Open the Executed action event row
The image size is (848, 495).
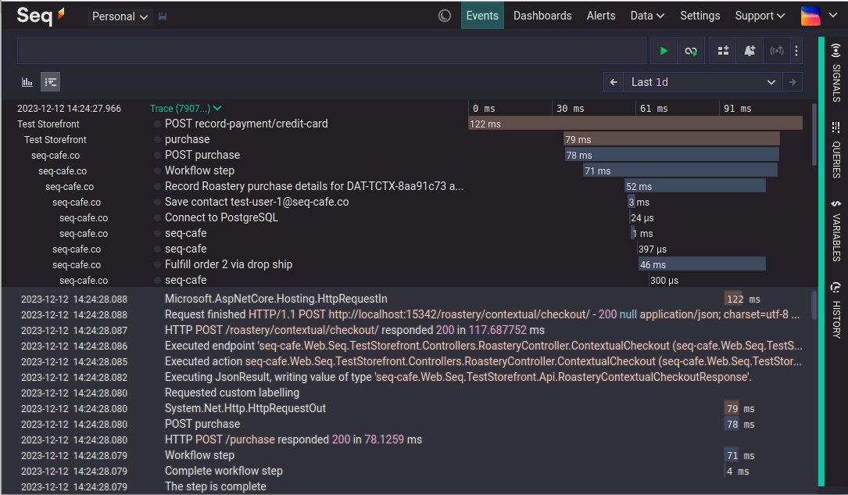(x=483, y=361)
